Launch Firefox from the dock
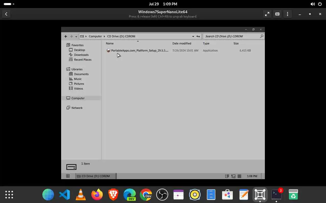This screenshot has height=203, width=326. pos(97,195)
